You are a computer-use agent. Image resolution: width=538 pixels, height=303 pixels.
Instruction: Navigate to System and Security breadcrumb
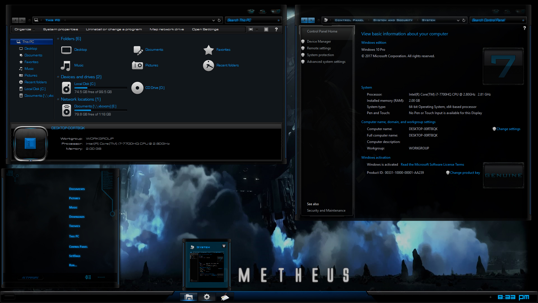click(x=392, y=20)
